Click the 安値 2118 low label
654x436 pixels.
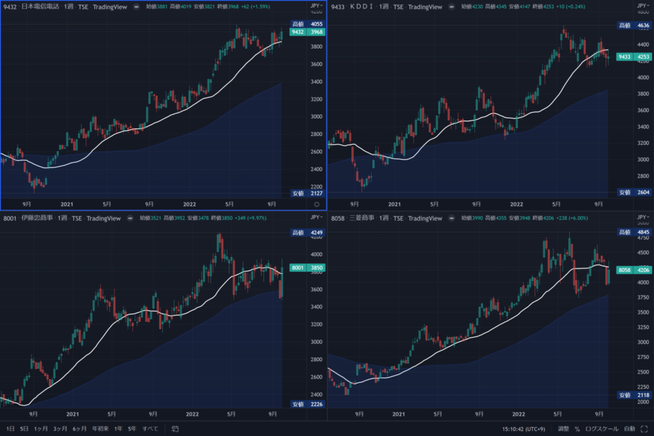(634, 395)
